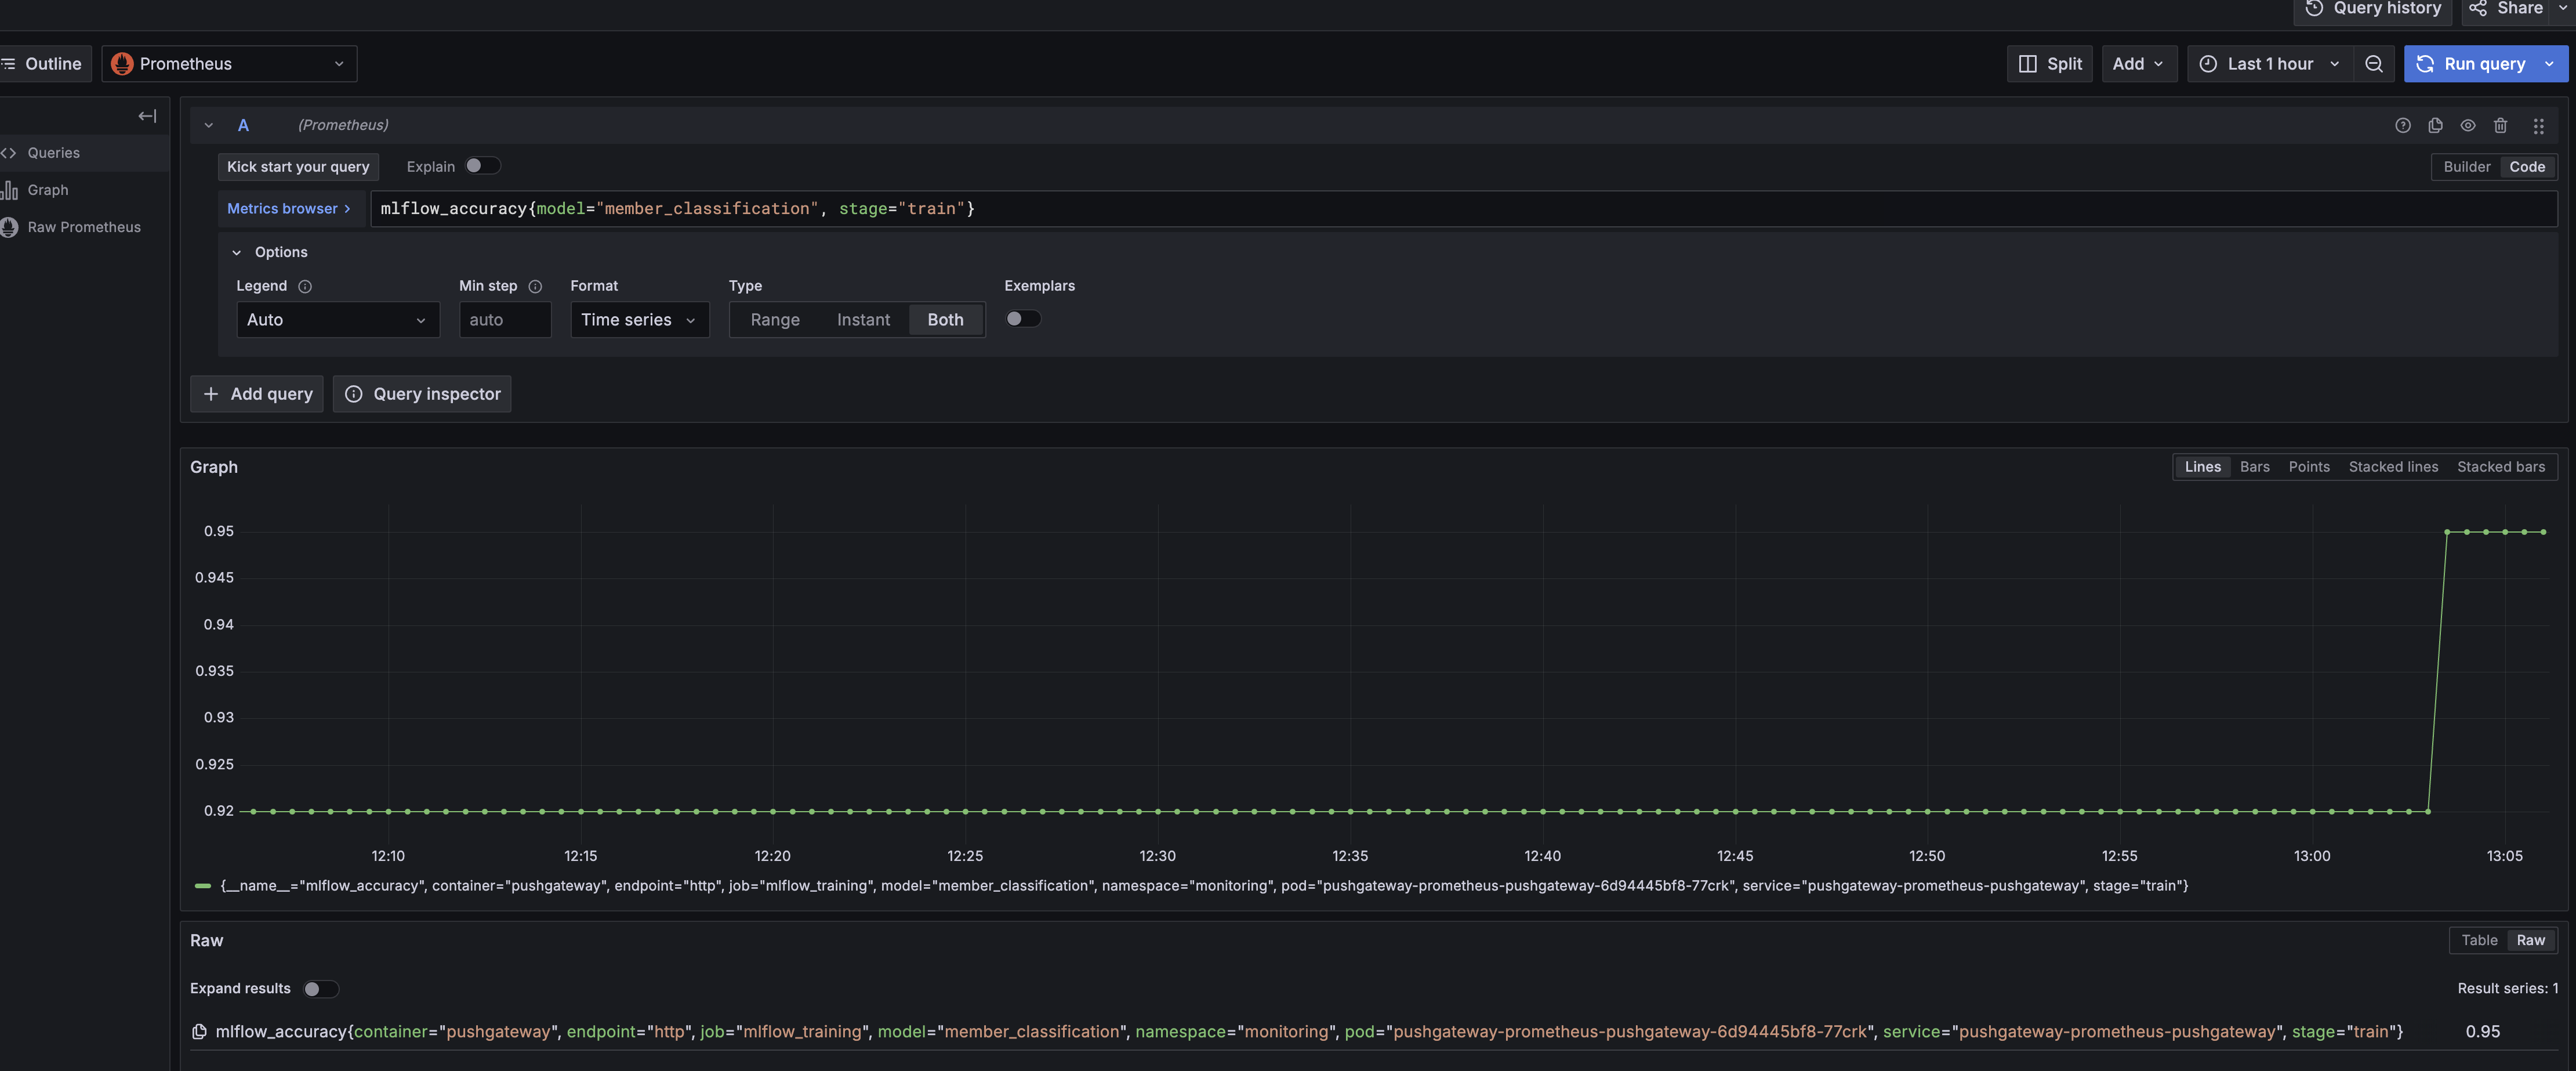Click the Add query button

click(x=257, y=394)
